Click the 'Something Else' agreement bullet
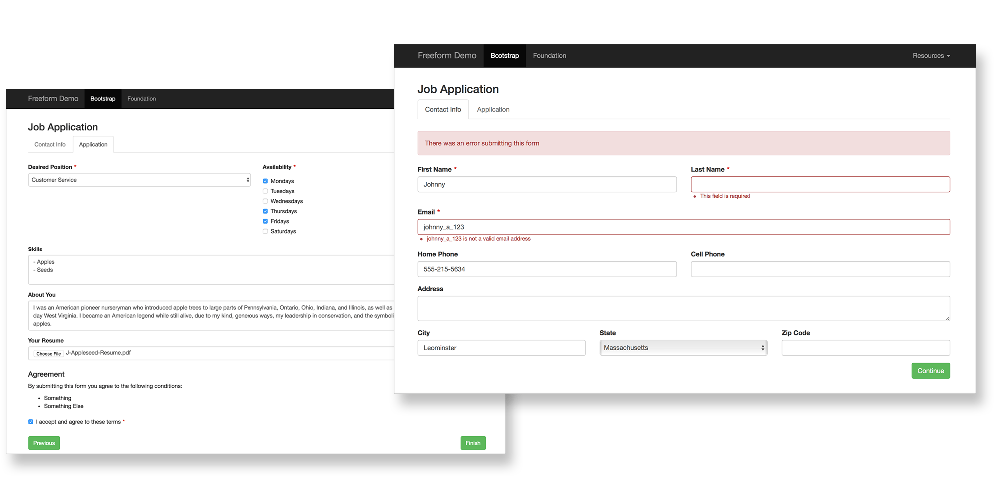998x499 pixels. click(x=64, y=406)
